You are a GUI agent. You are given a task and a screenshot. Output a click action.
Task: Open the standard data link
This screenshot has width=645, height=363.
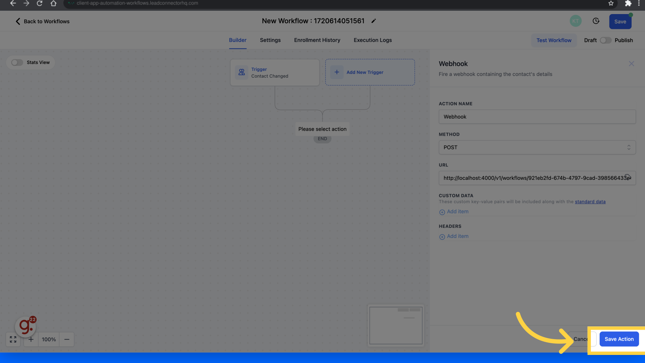590,202
